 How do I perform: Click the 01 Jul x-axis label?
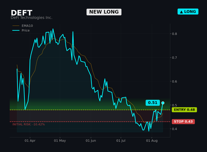click(121, 141)
